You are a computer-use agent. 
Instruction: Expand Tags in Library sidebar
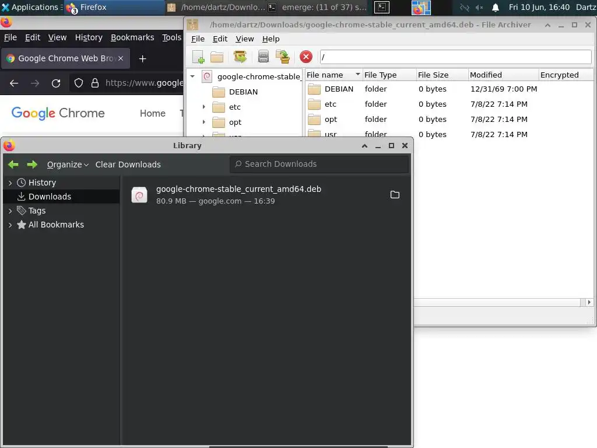(x=10, y=211)
